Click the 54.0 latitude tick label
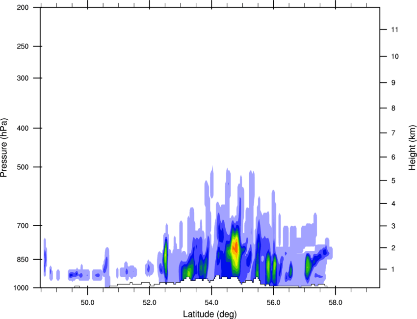Screen dimensions: 417x319 [x=211, y=303]
